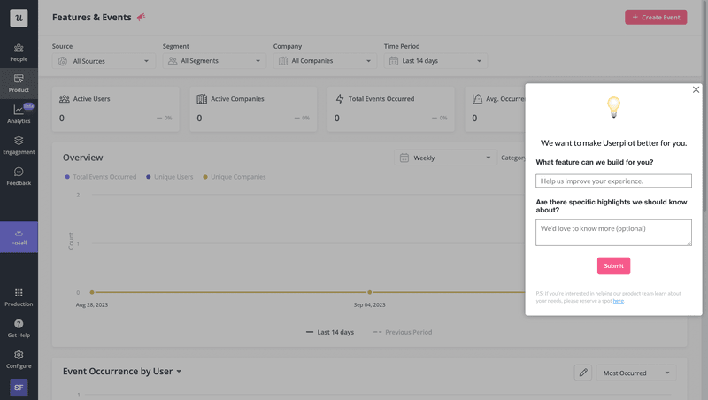Open the Feedback section
This screenshot has height=400, width=708.
[x=19, y=176]
